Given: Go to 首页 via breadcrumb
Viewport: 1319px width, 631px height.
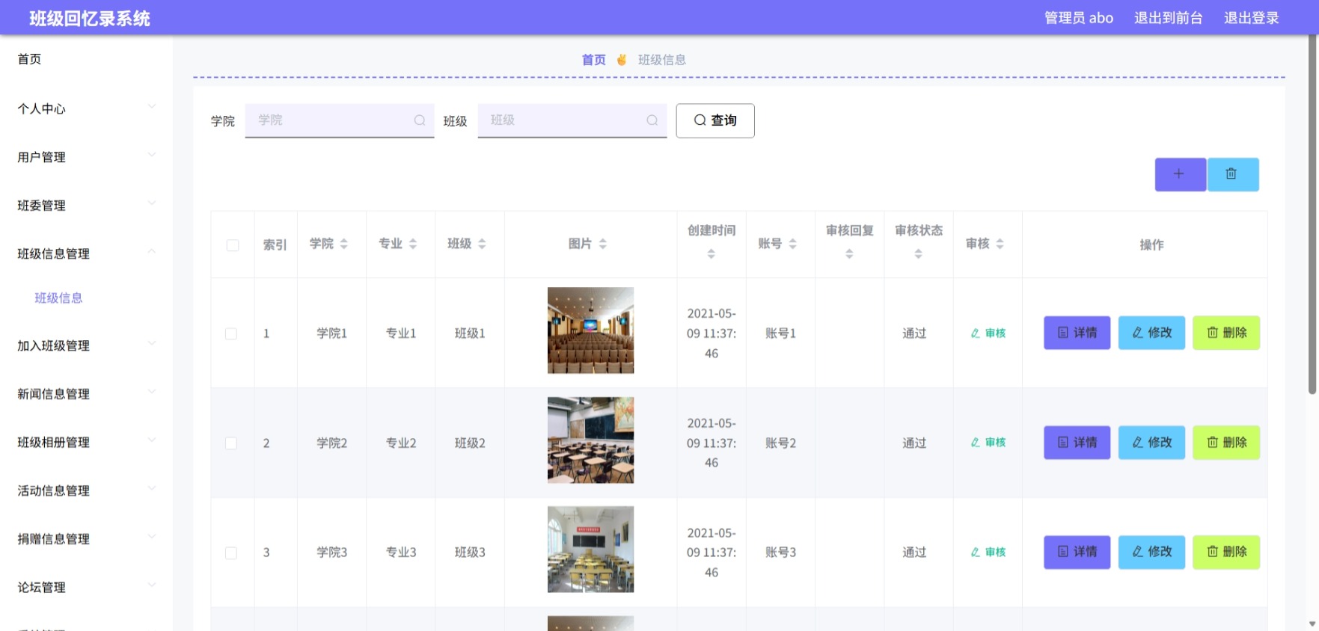Looking at the screenshot, I should tap(594, 60).
